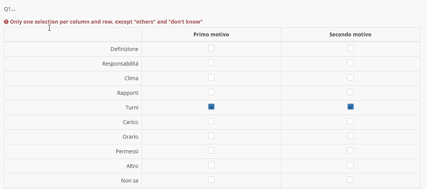Select Clima as Secondo motivo
This screenshot has height=190, width=428.
coord(350,78)
